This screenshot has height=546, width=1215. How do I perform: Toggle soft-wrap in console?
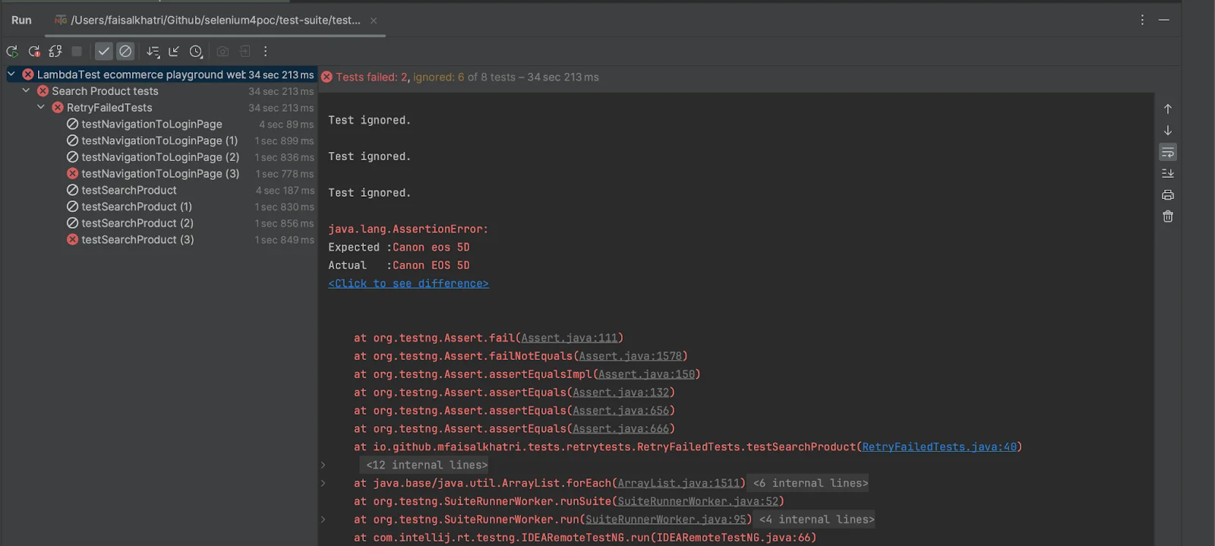(x=1168, y=153)
